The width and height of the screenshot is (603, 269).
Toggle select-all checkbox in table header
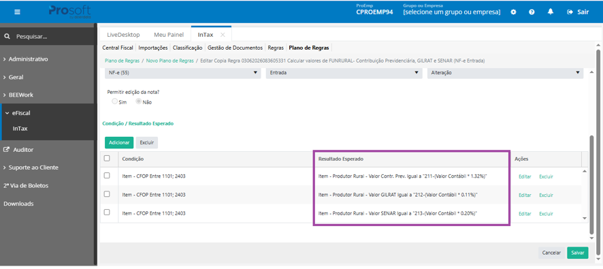(x=107, y=158)
